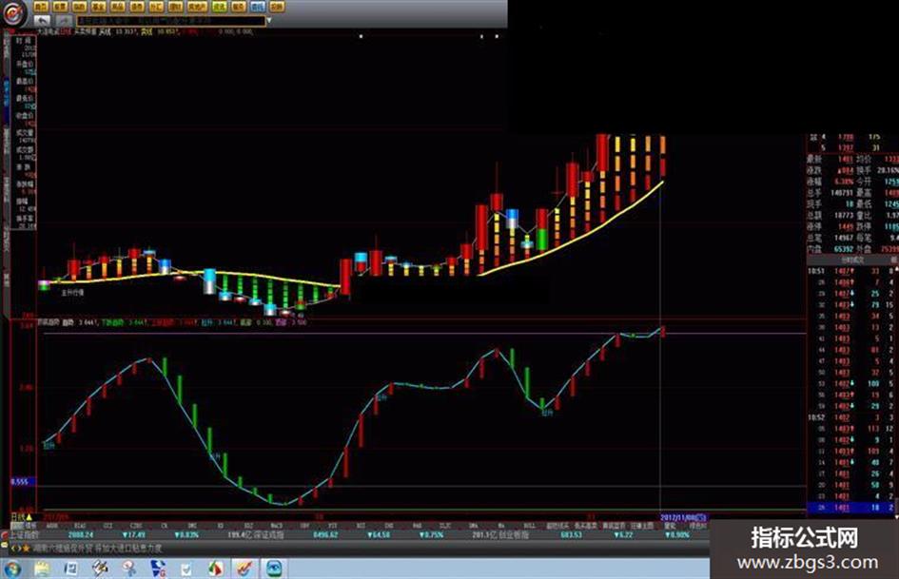Click the back arrow icon below the toolbar
The image size is (899, 579).
coord(42,21)
